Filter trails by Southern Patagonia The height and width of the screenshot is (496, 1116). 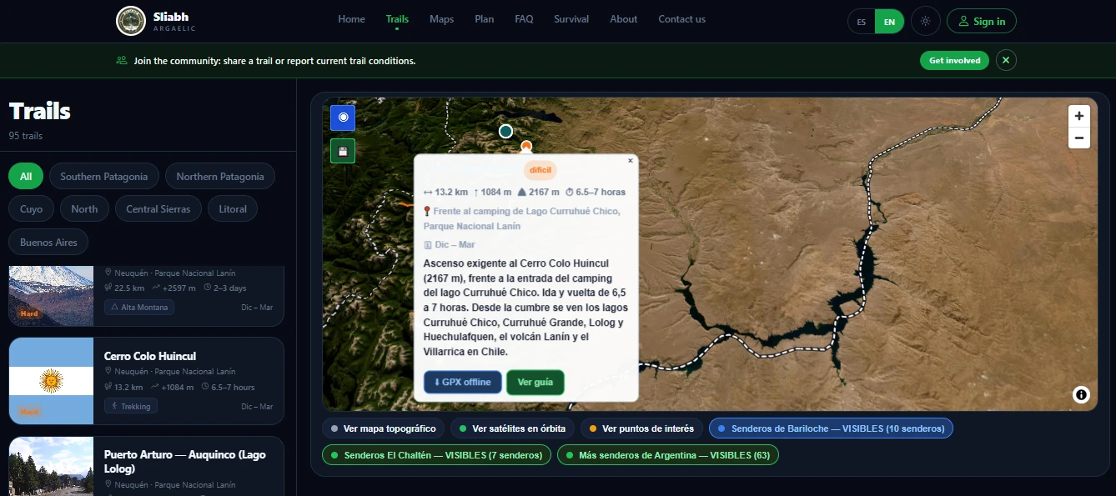[104, 177]
